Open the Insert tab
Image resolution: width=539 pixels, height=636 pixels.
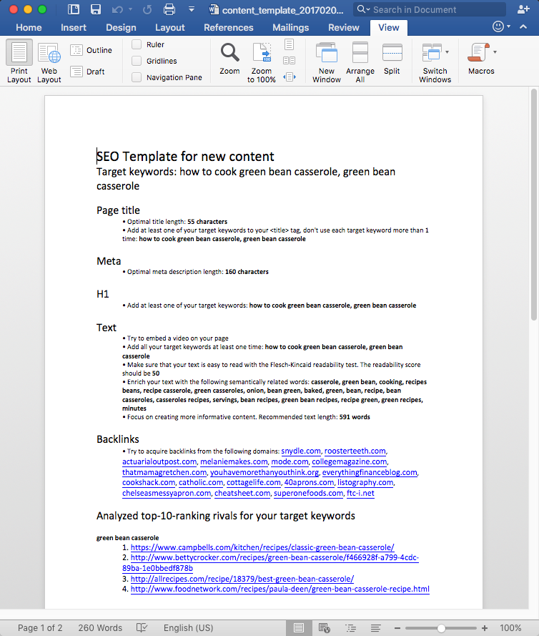click(74, 28)
